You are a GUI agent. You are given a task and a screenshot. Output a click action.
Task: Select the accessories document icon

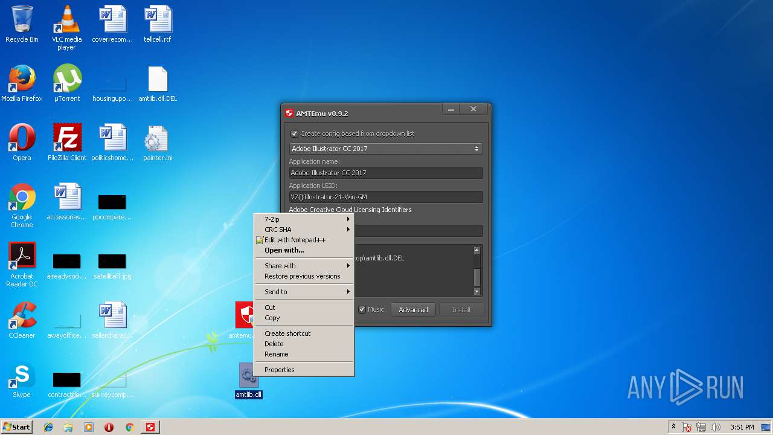point(66,202)
